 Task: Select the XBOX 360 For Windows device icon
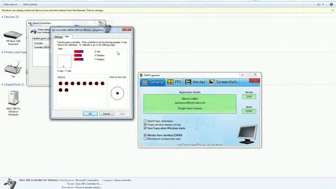tap(13, 98)
